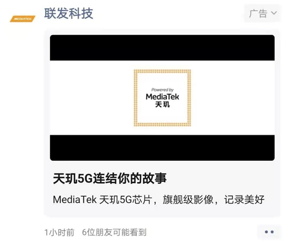289x242 pixels.
Task: Click the white area left of chip logo
Action: coord(92,98)
